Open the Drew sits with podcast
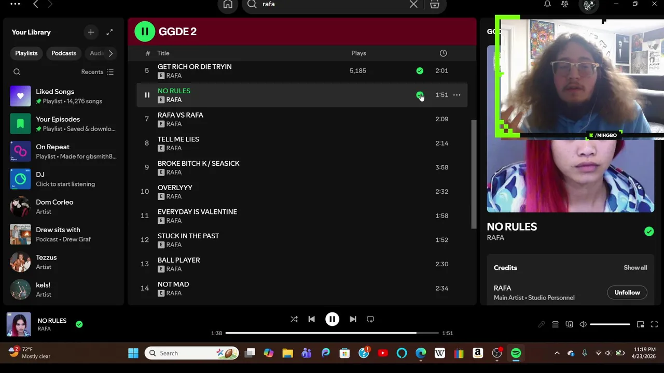The height and width of the screenshot is (373, 664). tap(64, 234)
